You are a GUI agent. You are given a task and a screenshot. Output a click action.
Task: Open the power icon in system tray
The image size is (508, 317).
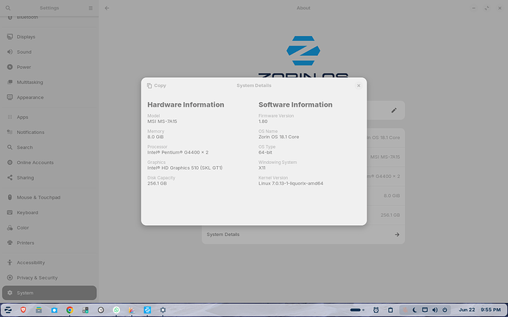[445, 310]
